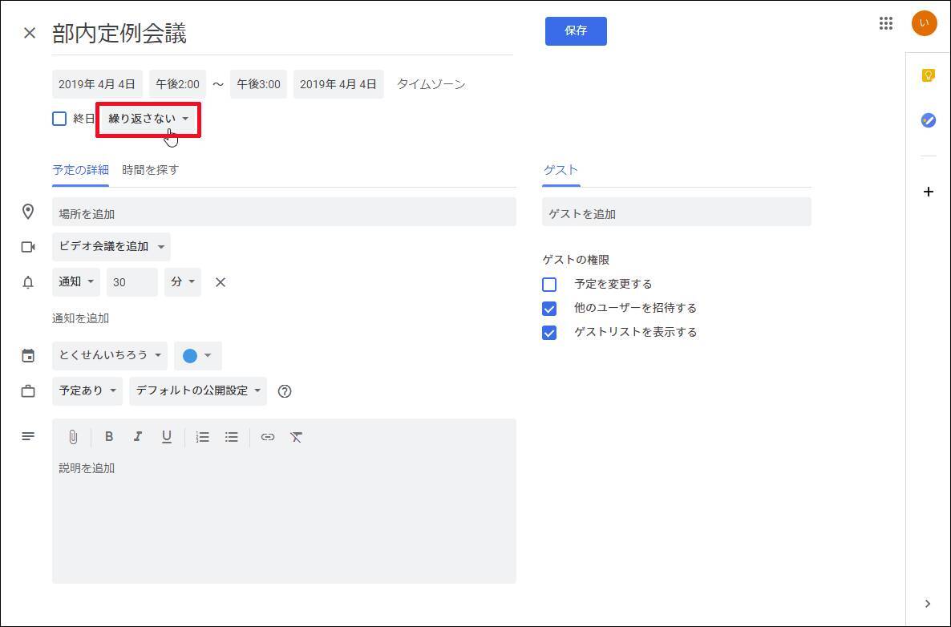The width and height of the screenshot is (951, 627).
Task: Insert a link in the description
Action: coord(268,437)
